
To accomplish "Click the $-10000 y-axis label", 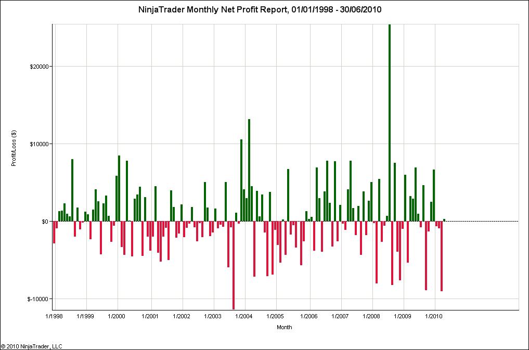I will tap(38, 299).
